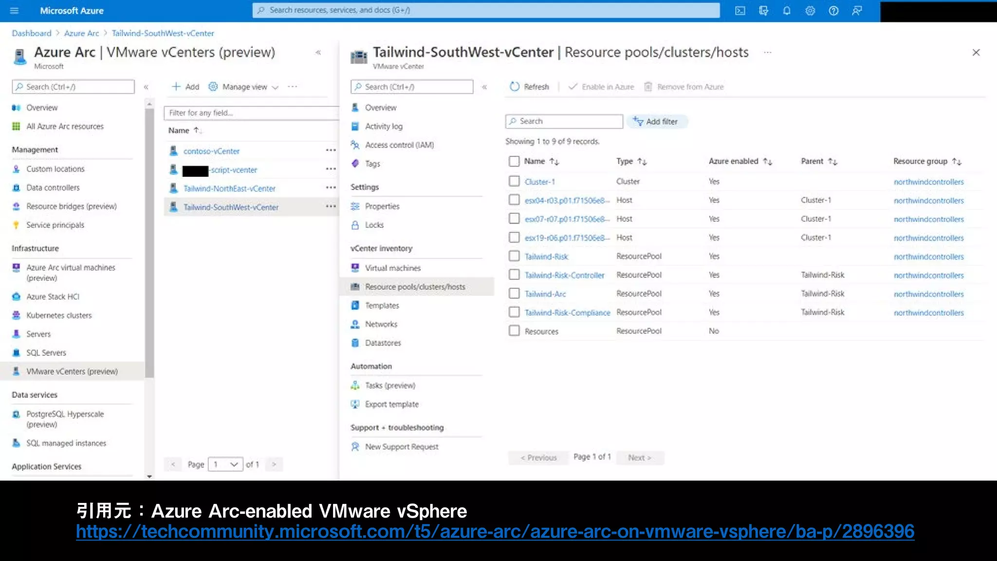Check the Resources row checkbox
Screen dimensions: 997x561
pyautogui.click(x=514, y=331)
